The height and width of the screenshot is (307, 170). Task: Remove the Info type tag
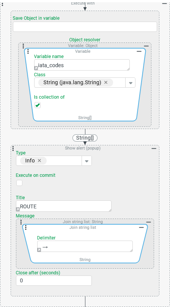click(39, 161)
